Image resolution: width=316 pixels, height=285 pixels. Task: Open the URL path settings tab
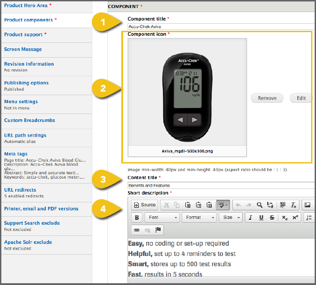pos(47,138)
